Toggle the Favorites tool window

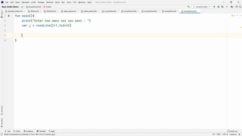(x=2, y=123)
